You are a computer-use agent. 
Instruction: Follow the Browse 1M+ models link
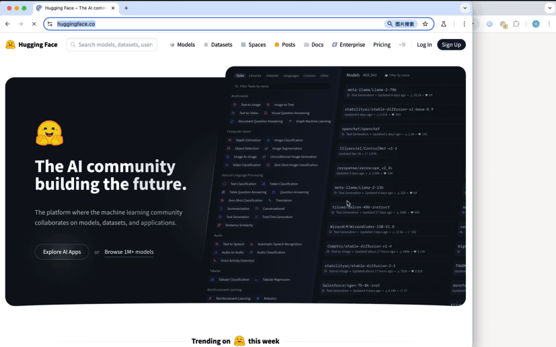click(128, 252)
